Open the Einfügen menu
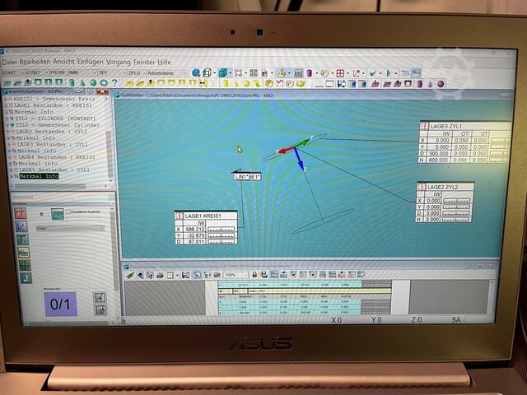 (91, 62)
